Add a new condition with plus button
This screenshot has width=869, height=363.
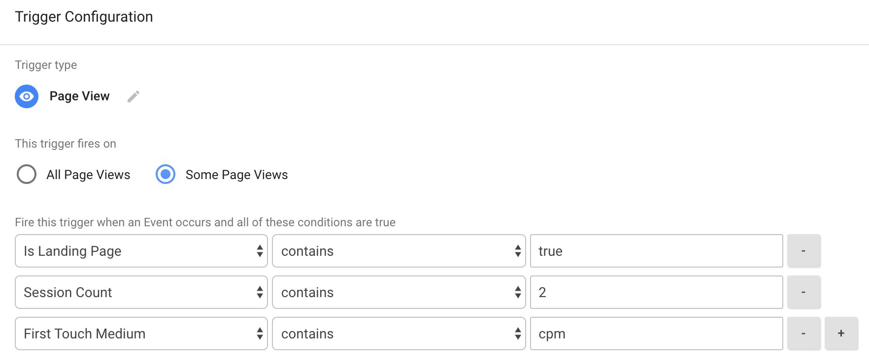(841, 333)
